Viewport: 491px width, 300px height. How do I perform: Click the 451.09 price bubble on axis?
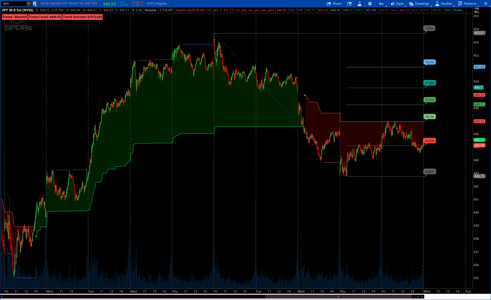coord(479,67)
